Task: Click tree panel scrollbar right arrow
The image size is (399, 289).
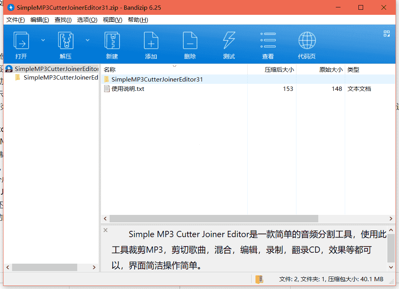Action: (x=94, y=268)
